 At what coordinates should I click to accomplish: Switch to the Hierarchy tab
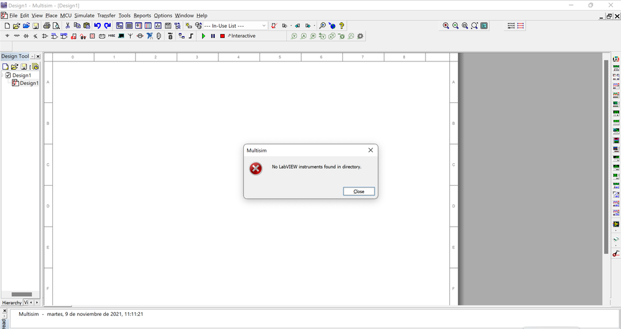[x=11, y=302]
